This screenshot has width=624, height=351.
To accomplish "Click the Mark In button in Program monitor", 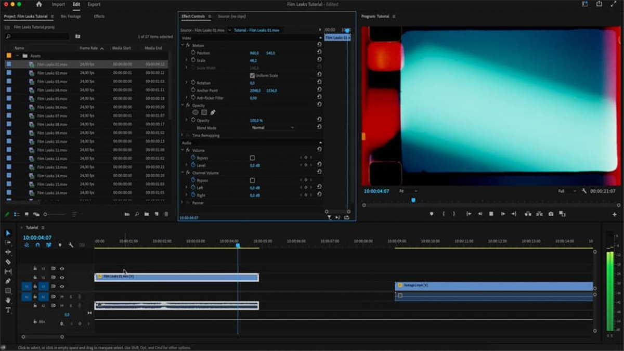I will tap(444, 213).
